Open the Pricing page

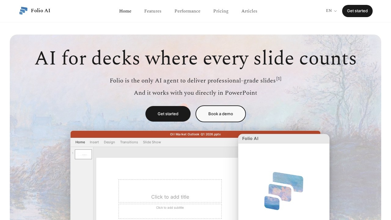221,11
